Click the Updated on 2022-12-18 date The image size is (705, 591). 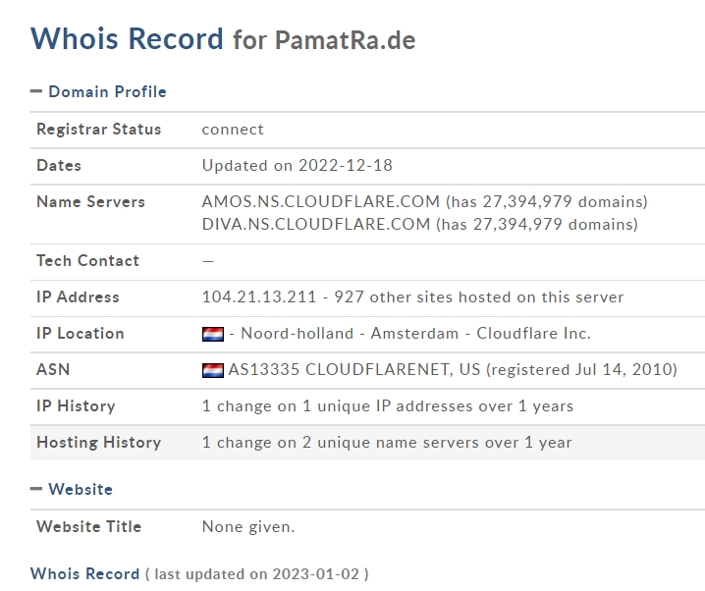click(298, 165)
